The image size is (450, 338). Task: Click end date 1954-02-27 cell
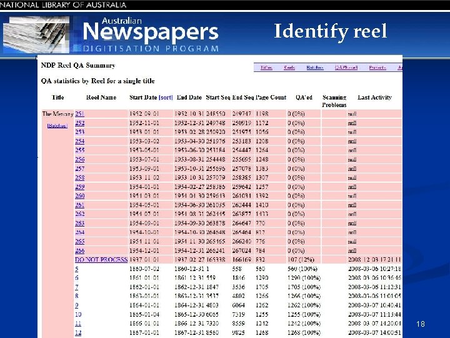(189, 187)
